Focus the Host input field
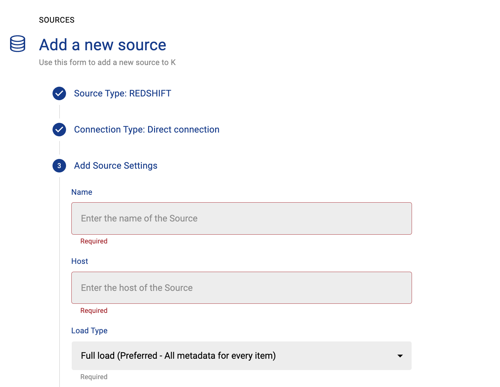This screenshot has width=500, height=387. [x=241, y=288]
